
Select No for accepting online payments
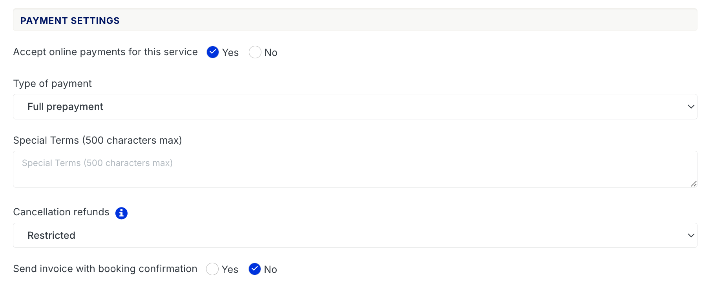coord(255,52)
